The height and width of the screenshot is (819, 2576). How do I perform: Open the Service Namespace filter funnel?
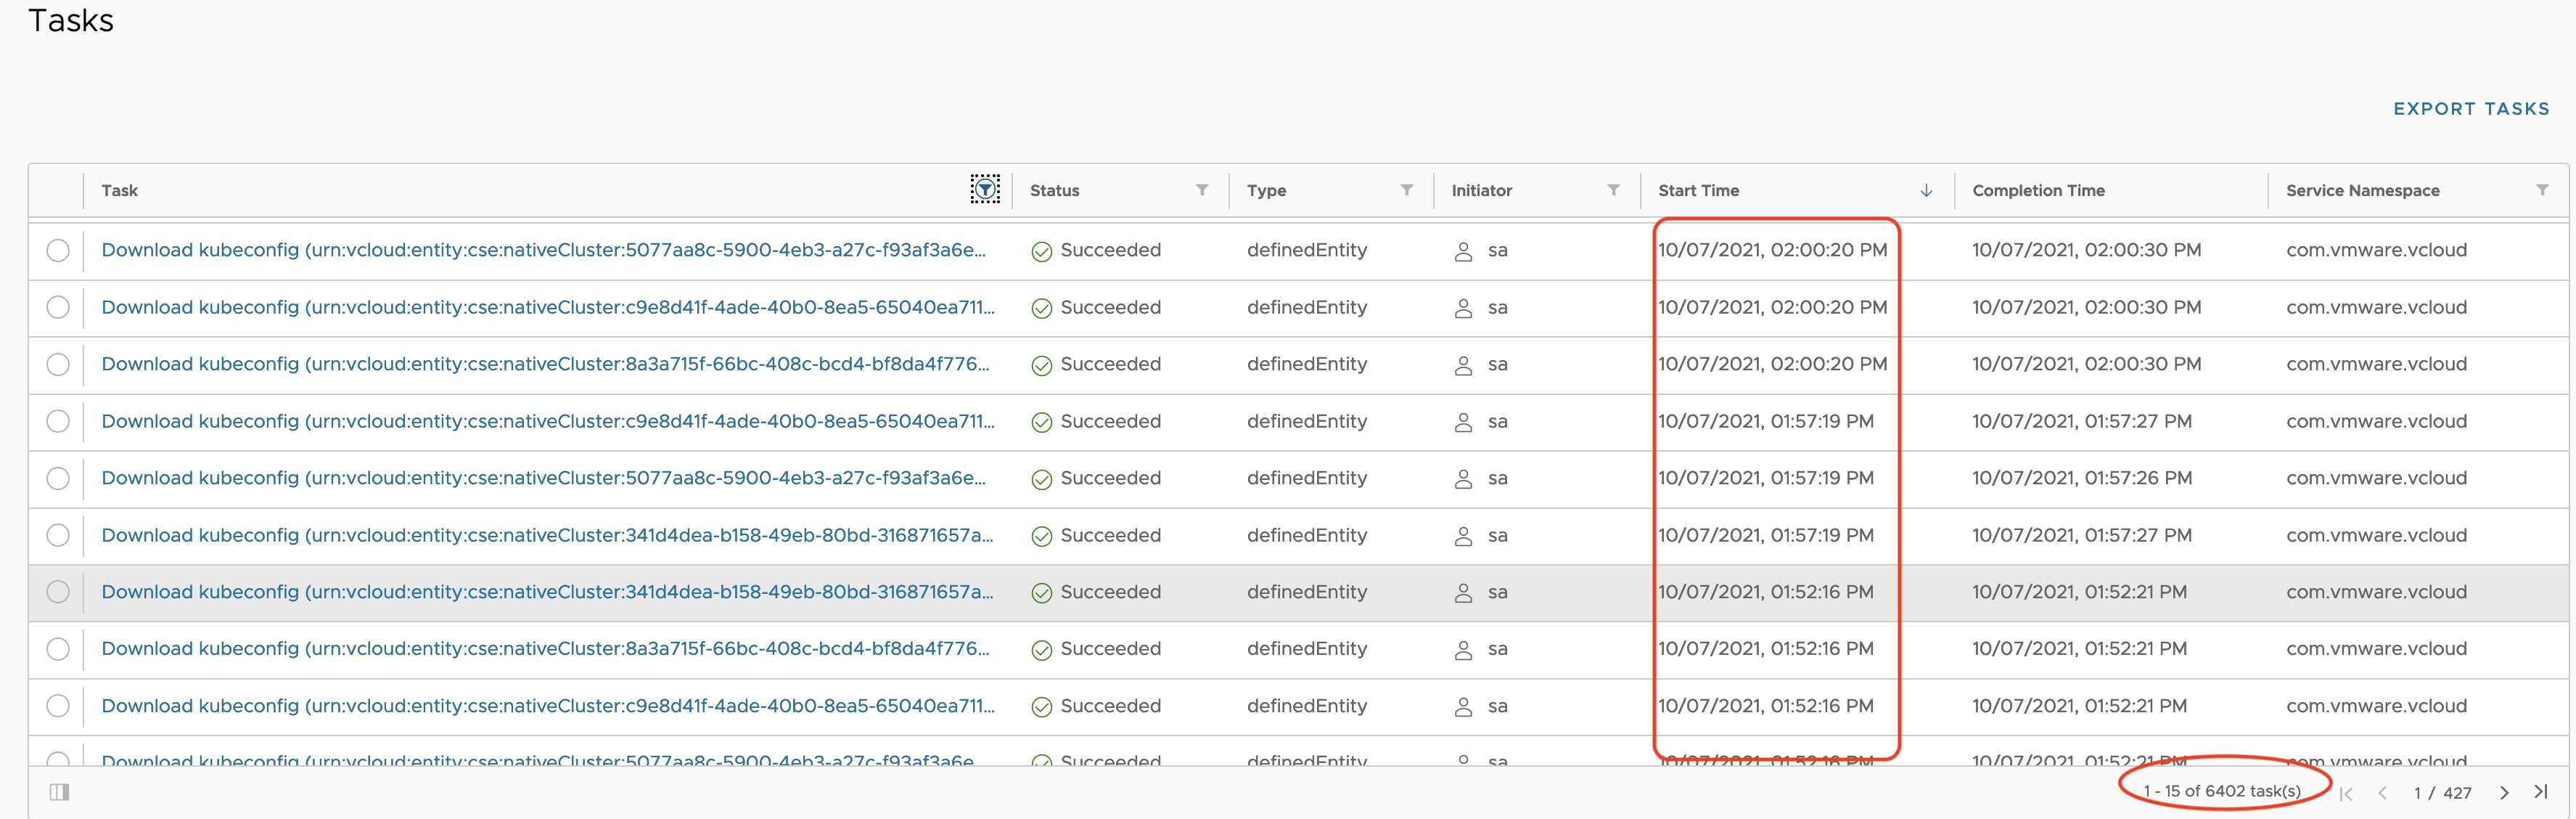[2544, 190]
